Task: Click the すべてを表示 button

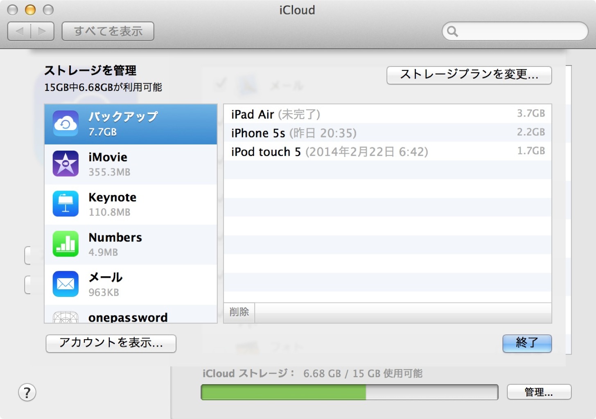Action: (x=108, y=31)
